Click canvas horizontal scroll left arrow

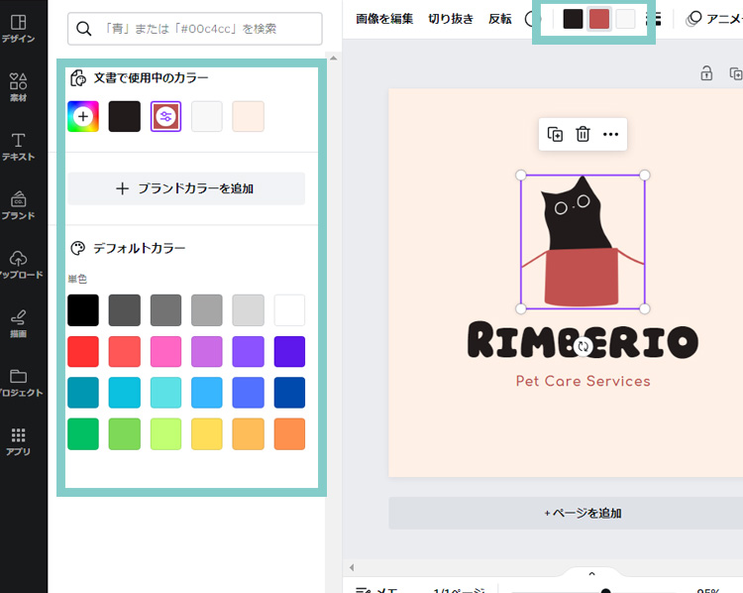tap(352, 567)
